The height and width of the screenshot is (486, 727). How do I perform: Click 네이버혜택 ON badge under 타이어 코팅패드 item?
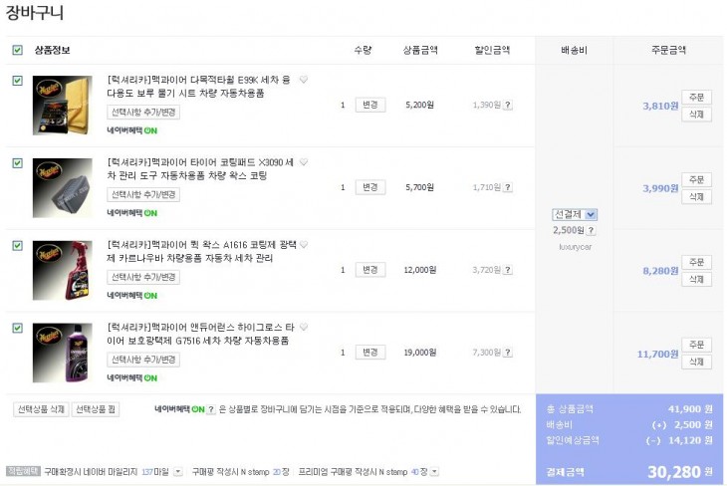pos(132,213)
